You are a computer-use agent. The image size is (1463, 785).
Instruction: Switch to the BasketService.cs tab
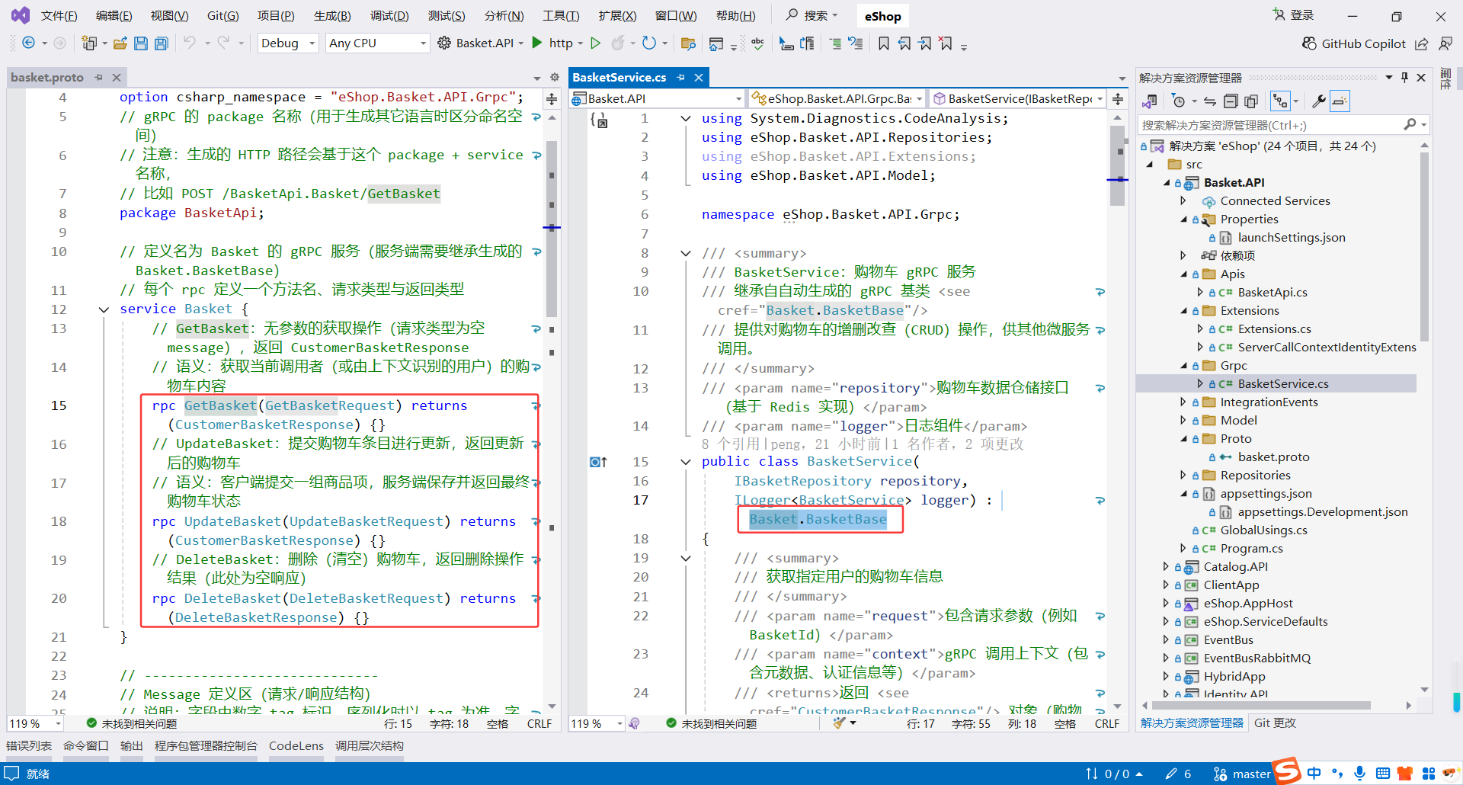tap(620, 77)
